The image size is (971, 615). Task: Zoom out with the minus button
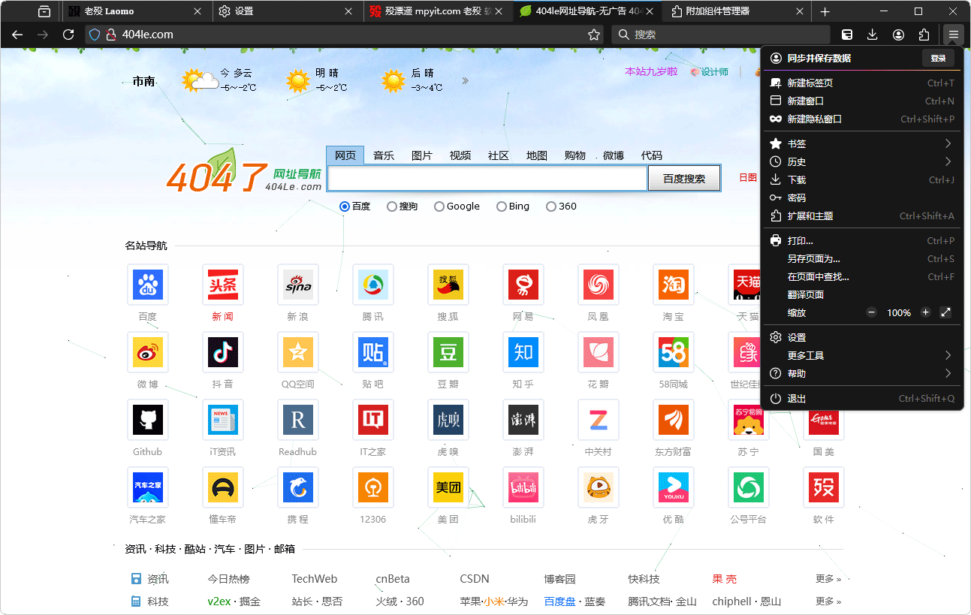871,312
